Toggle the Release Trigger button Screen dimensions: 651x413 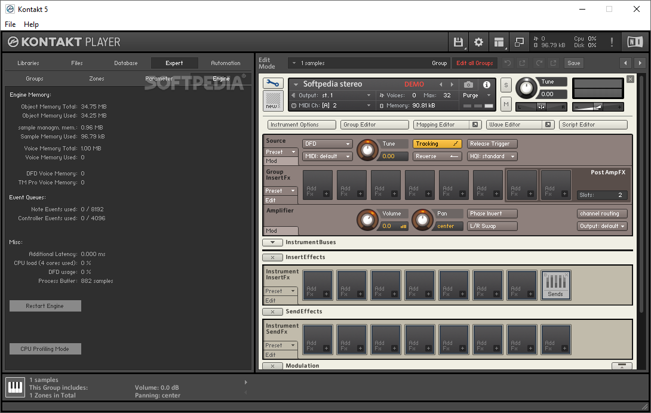[492, 144]
